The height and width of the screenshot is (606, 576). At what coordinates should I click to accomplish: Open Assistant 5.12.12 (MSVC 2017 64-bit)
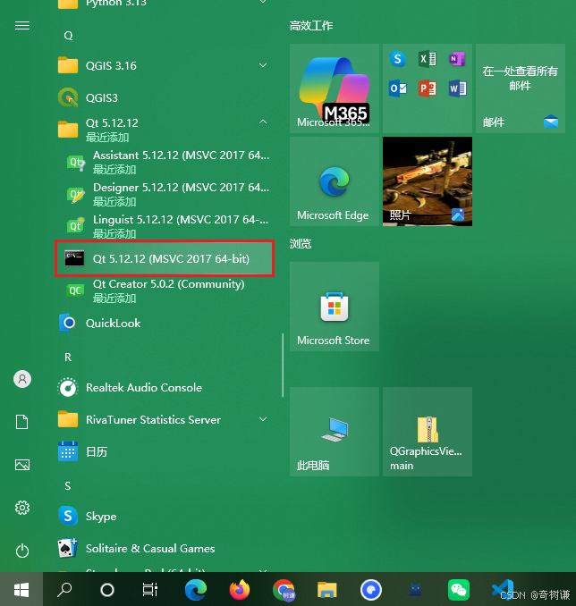(x=165, y=162)
